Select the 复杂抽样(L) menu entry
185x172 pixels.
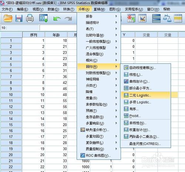99,143
